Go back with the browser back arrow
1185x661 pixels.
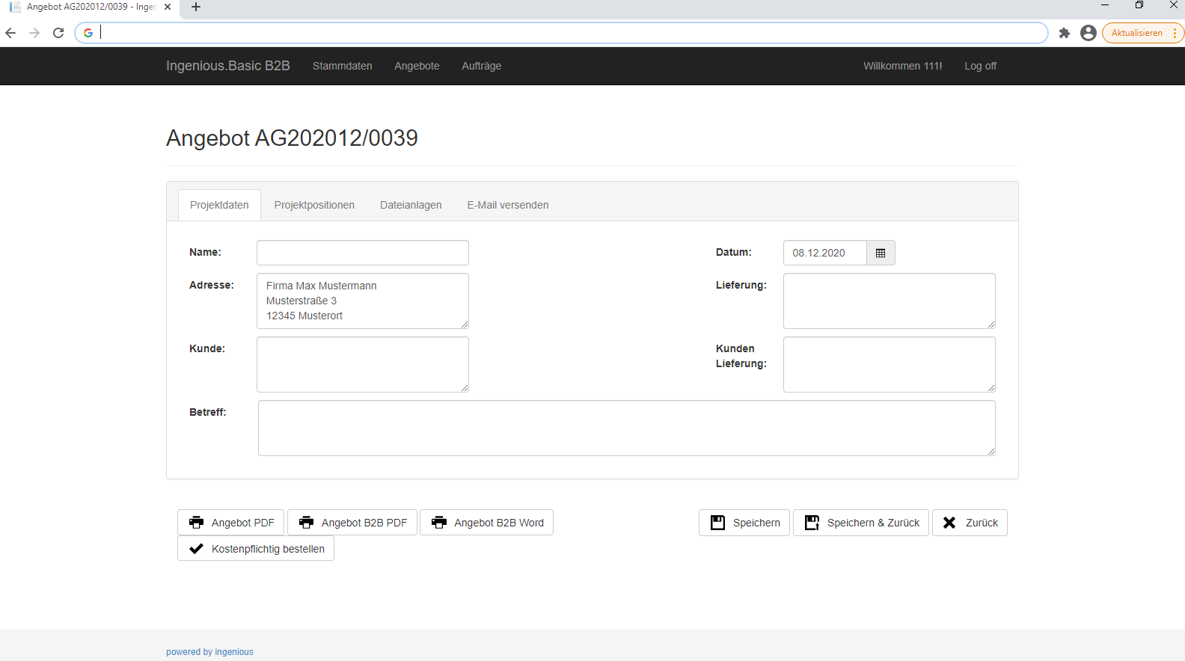pyautogui.click(x=10, y=33)
